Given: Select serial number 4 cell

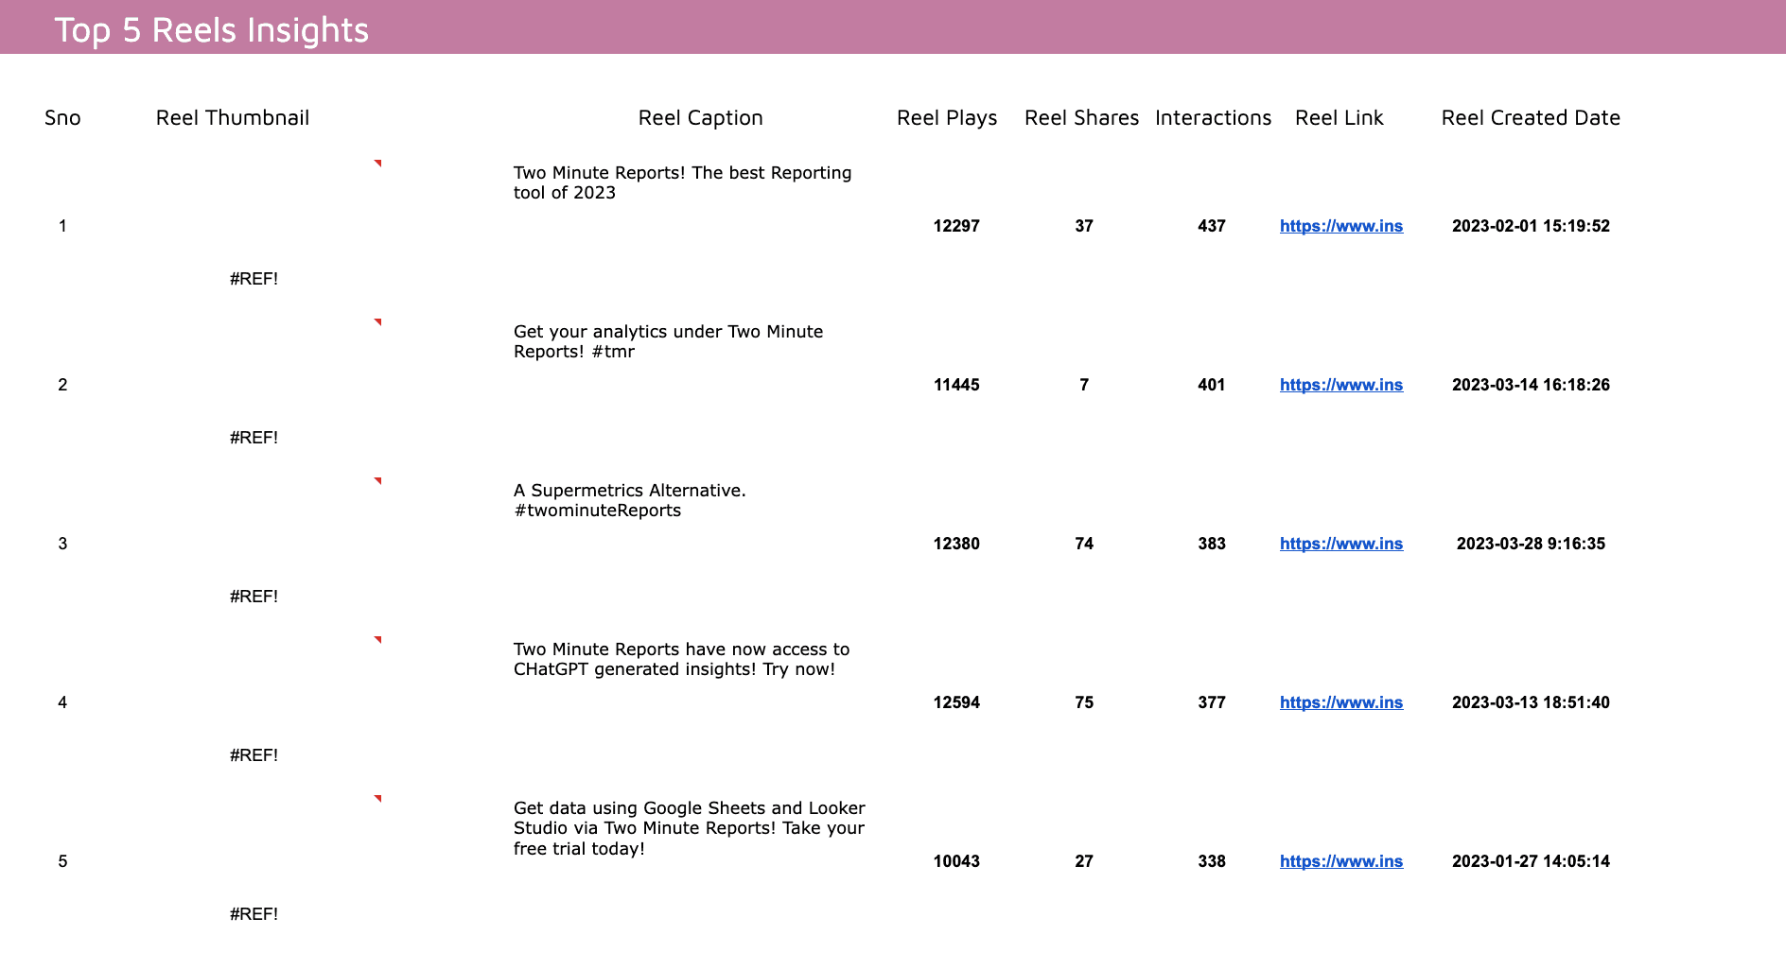Looking at the screenshot, I should point(62,702).
